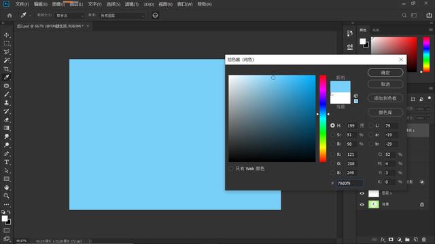Select the Horizontal Type tool
Screen dimensions: 435x244
coord(6,162)
